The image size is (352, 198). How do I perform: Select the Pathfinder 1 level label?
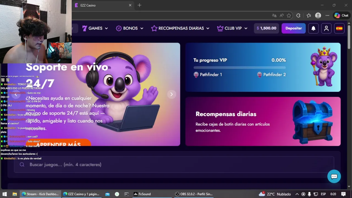tap(208, 75)
